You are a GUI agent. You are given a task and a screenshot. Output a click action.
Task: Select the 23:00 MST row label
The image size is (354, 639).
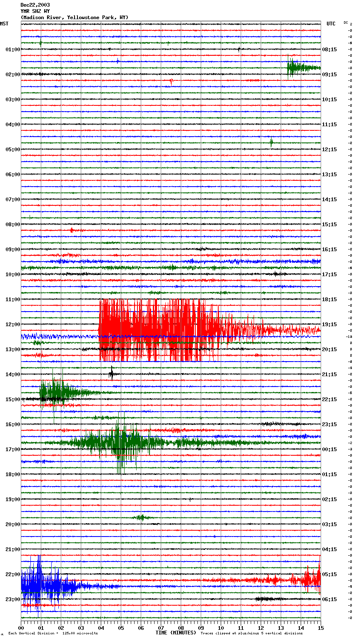[13, 599]
